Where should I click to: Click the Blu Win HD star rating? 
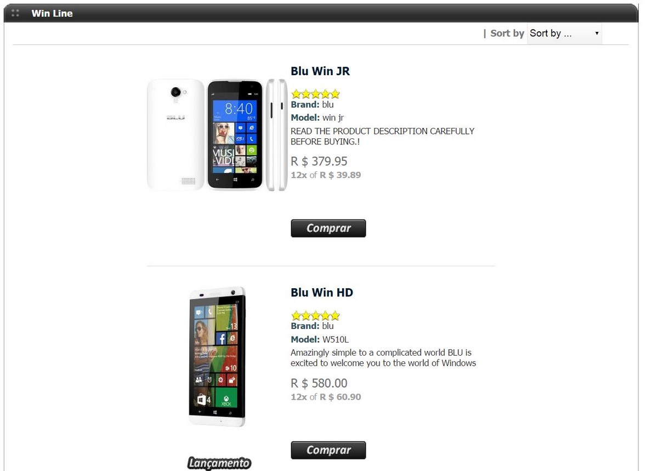(315, 316)
